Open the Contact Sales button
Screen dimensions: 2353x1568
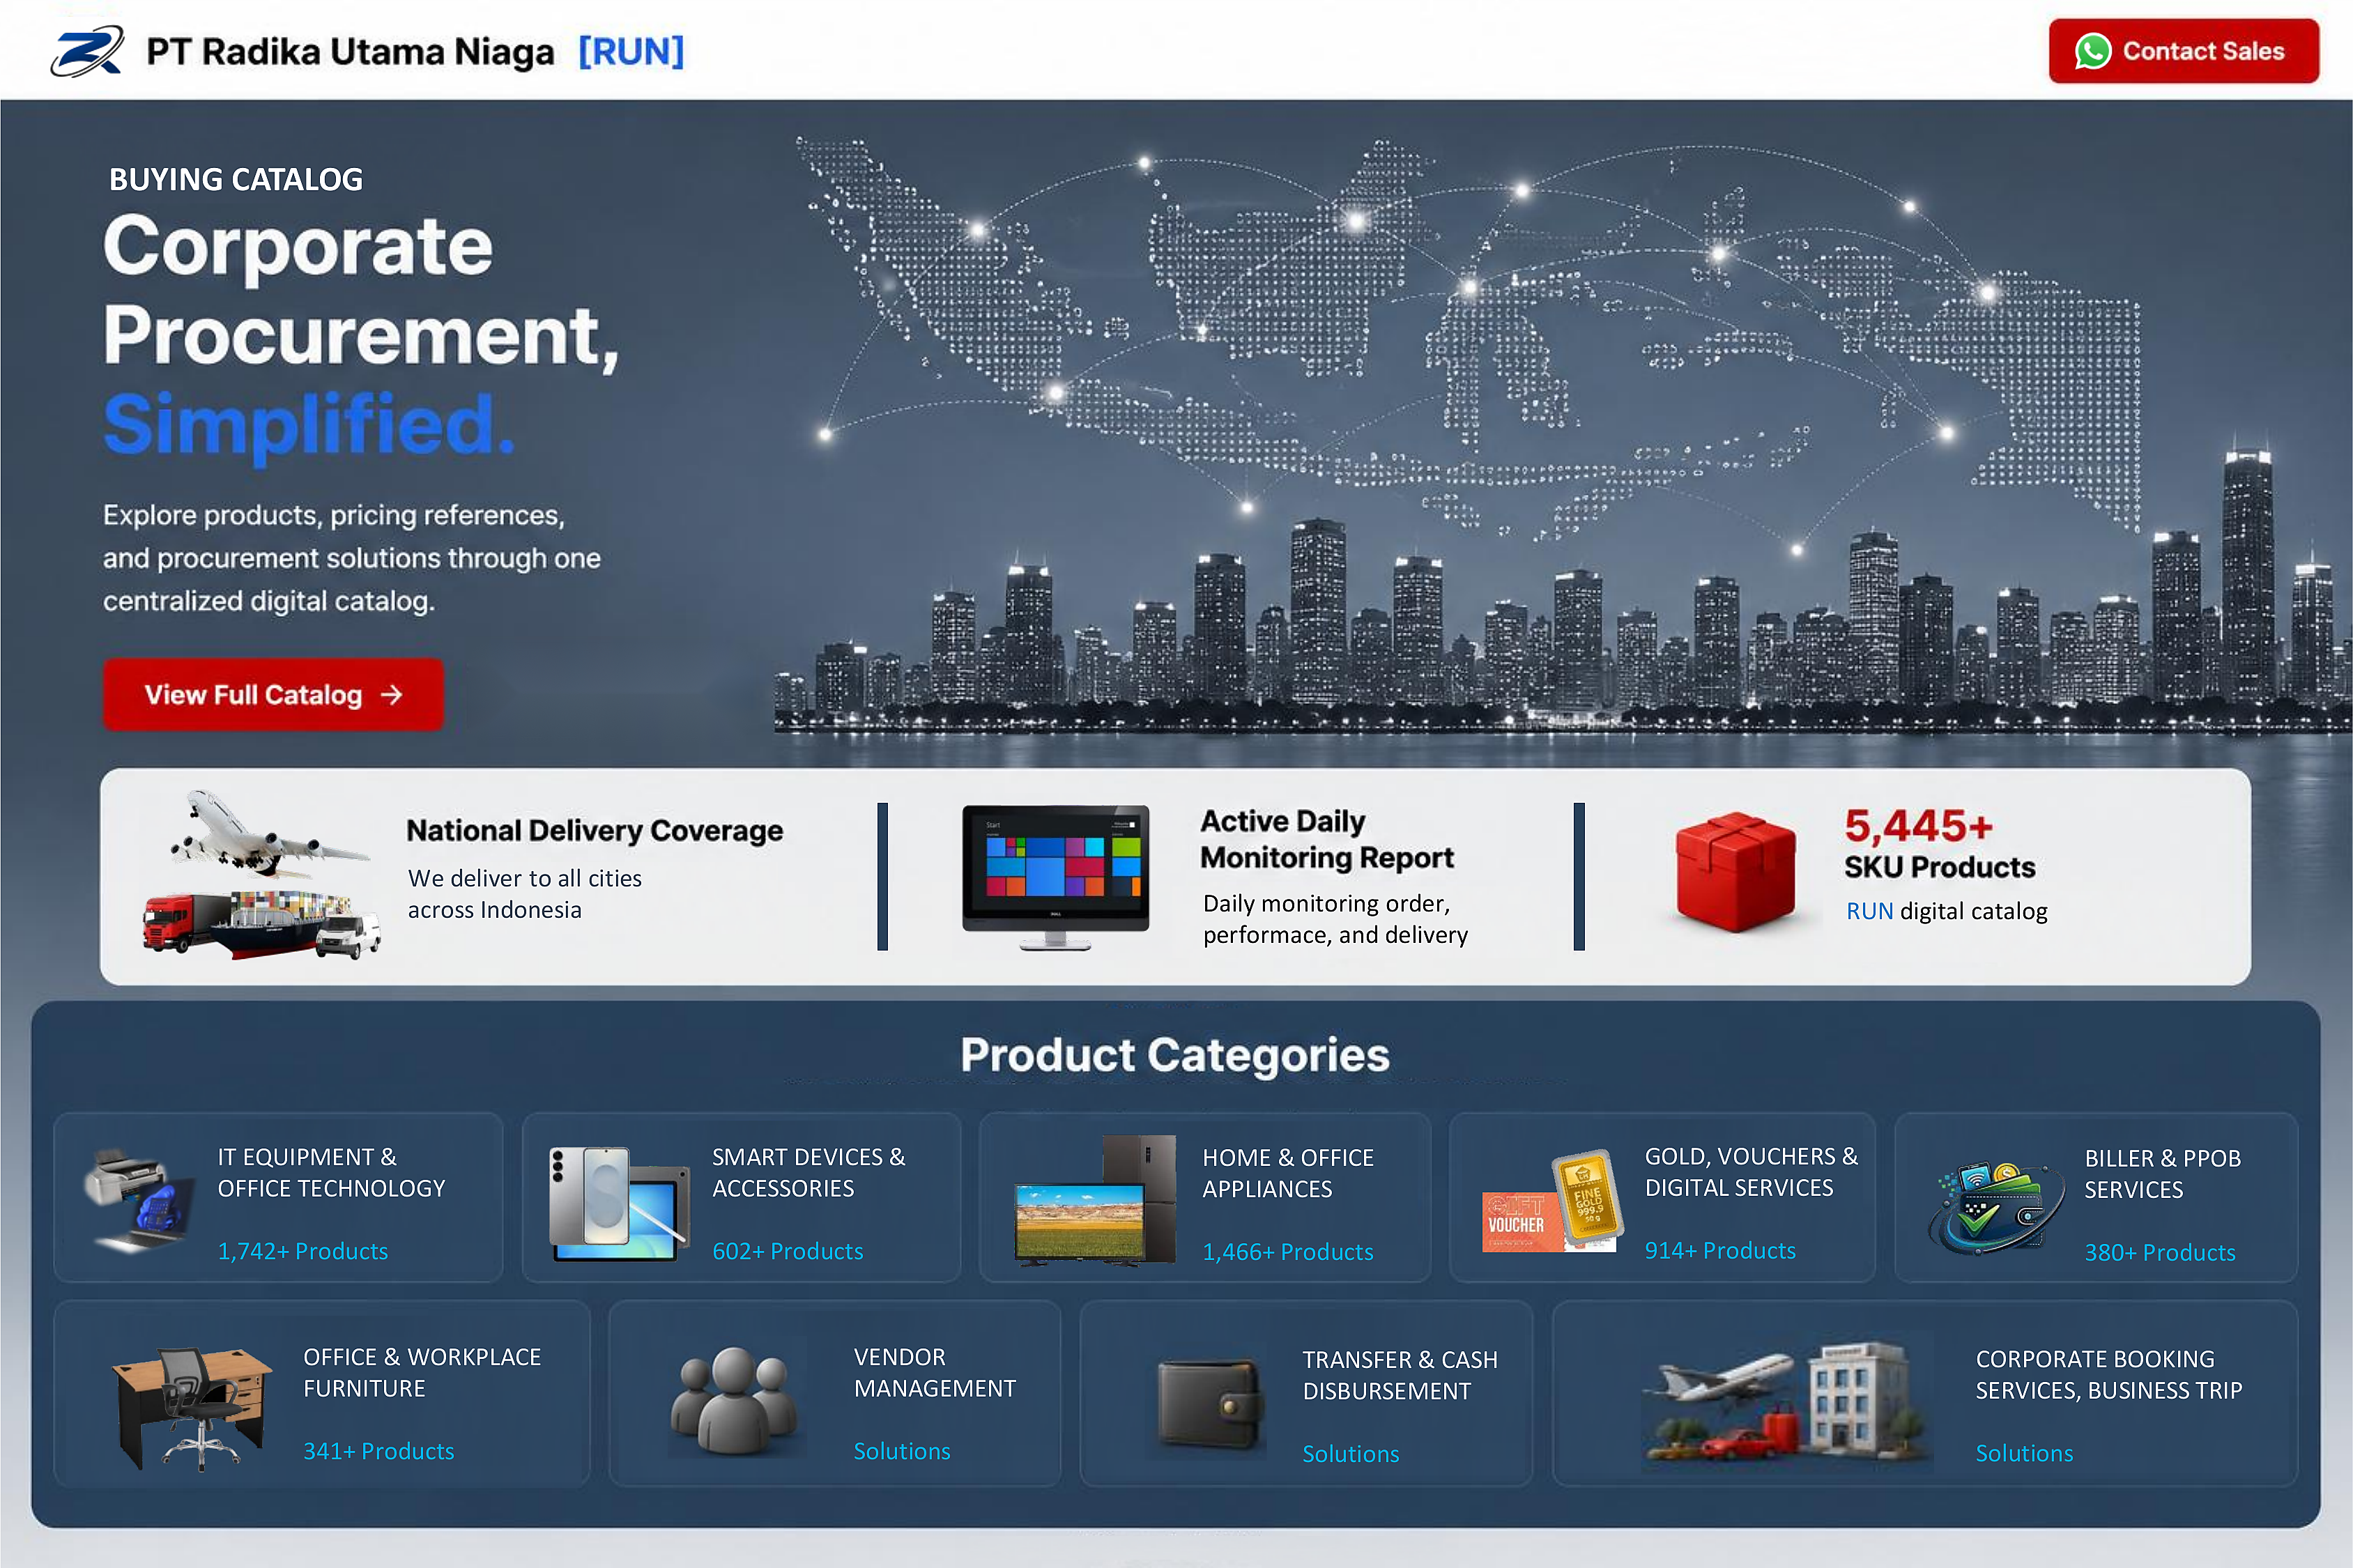tap(2183, 51)
